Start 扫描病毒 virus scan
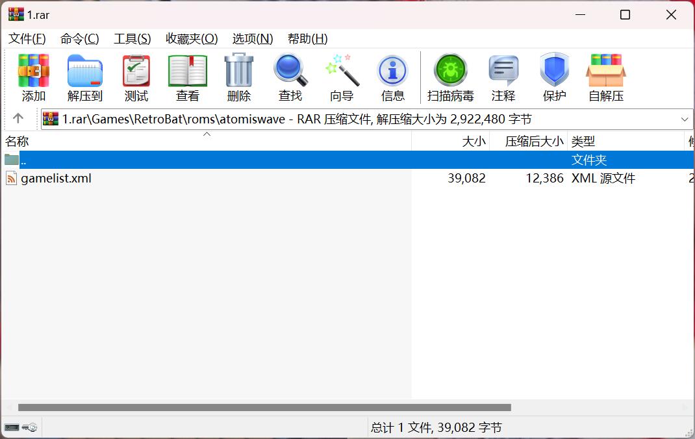The image size is (695, 439). [451, 77]
